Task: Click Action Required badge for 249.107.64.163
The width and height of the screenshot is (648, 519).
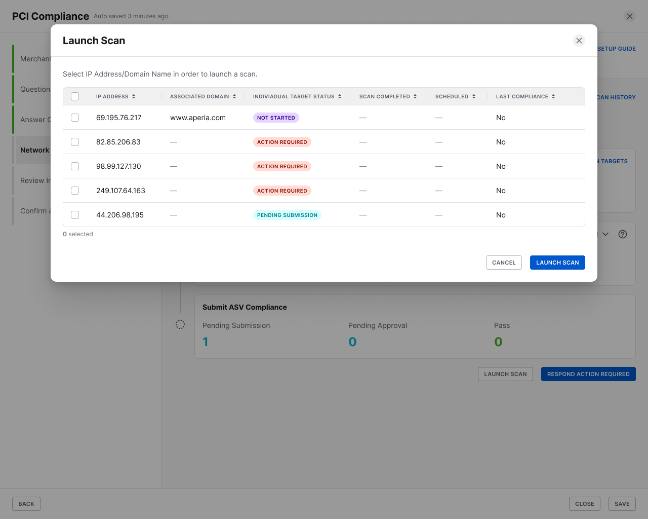Action: point(282,191)
